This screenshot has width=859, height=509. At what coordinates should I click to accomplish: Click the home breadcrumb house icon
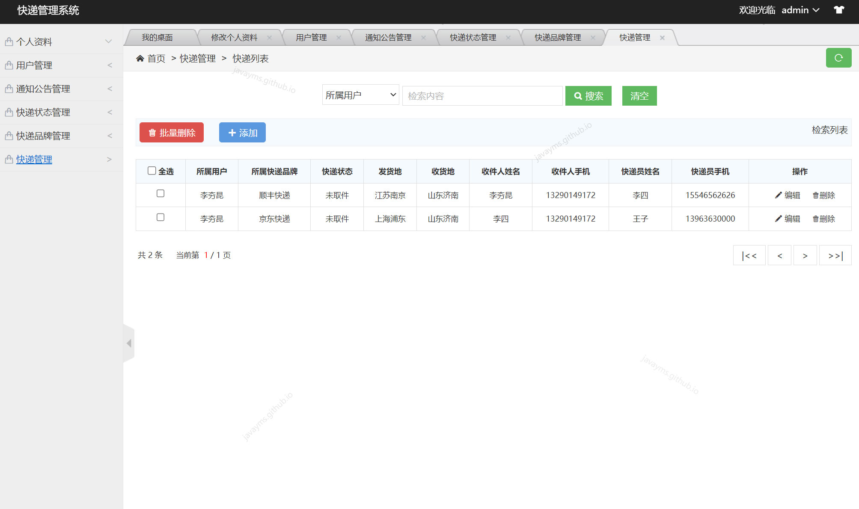click(x=140, y=59)
